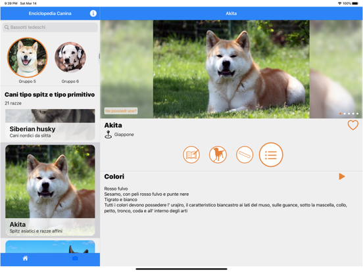Screen dimensions: 363x272
Task: Open the camera tab in the bottom bar
Action: [x=75, y=258]
